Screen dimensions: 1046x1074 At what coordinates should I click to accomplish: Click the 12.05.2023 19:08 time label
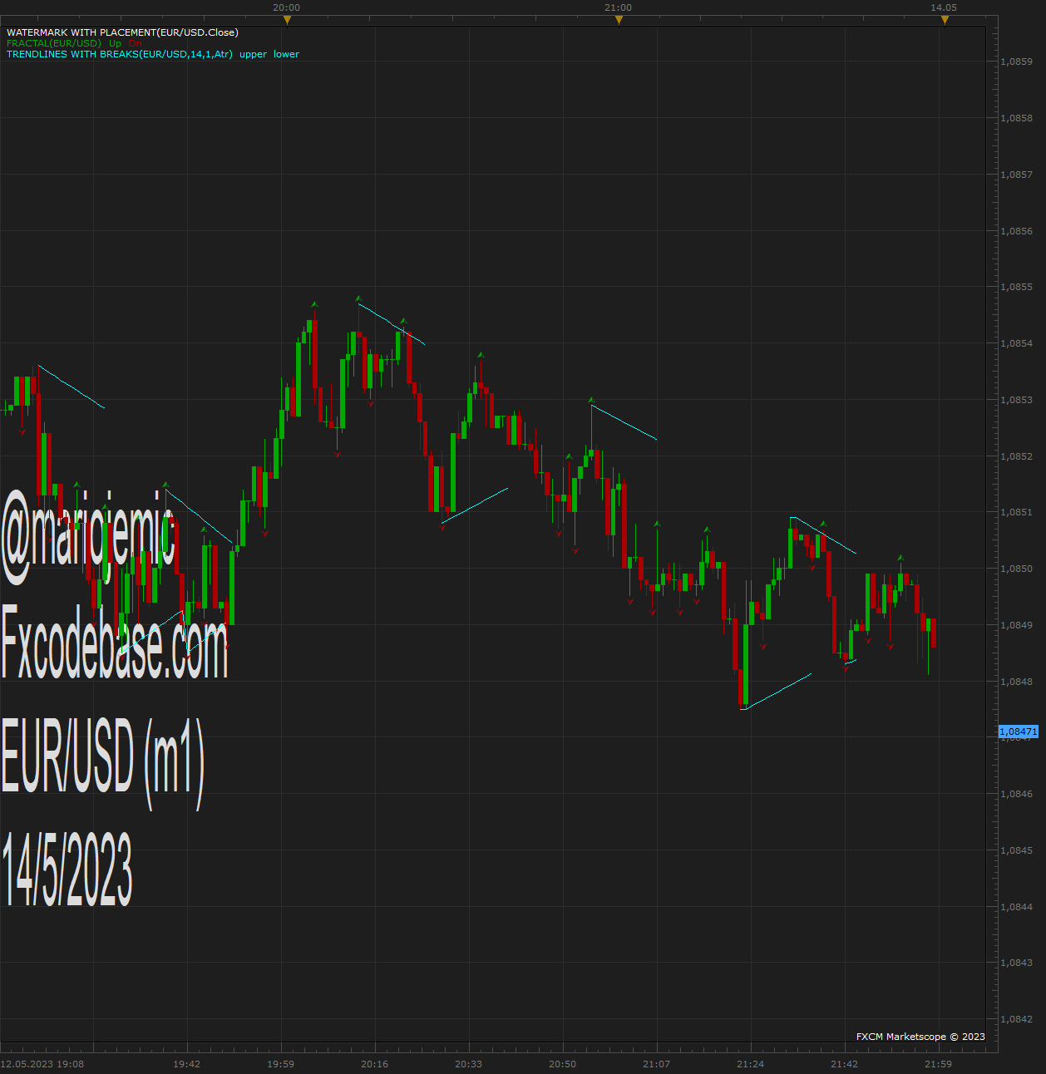tap(42, 1064)
